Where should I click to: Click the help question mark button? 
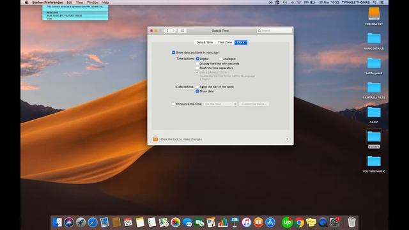coord(287,139)
